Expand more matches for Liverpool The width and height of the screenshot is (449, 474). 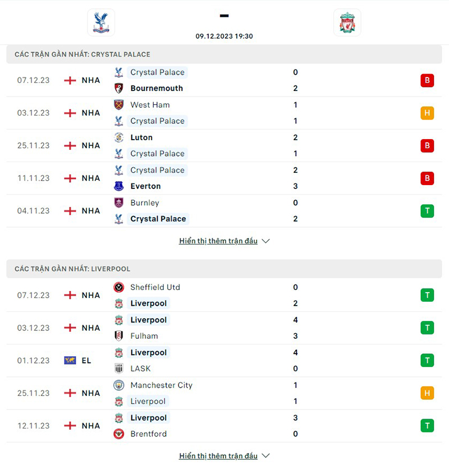pos(219,455)
